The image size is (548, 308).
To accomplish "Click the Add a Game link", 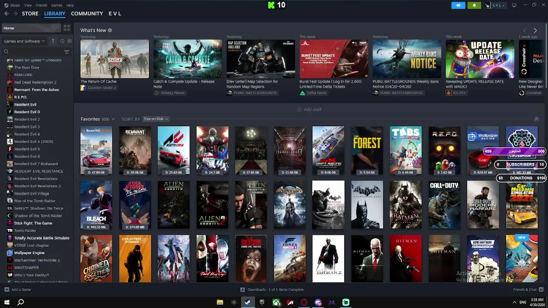I will (x=21, y=290).
